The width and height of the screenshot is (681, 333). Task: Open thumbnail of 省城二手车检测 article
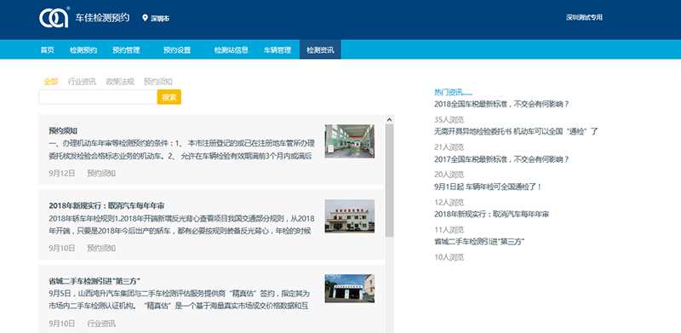click(x=350, y=288)
